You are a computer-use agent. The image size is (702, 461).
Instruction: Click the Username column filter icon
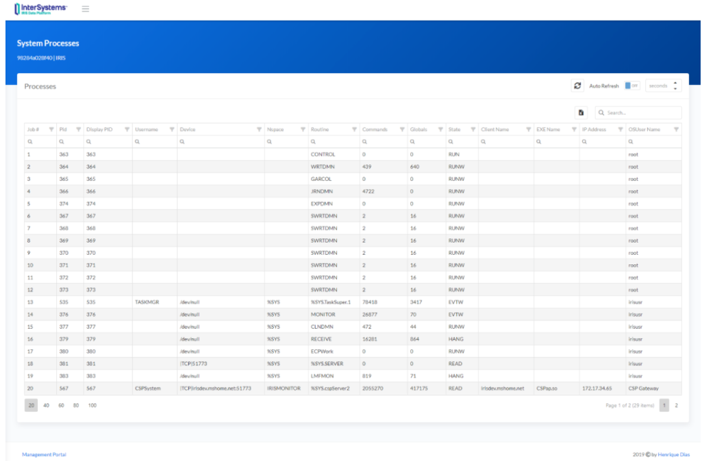coord(171,129)
